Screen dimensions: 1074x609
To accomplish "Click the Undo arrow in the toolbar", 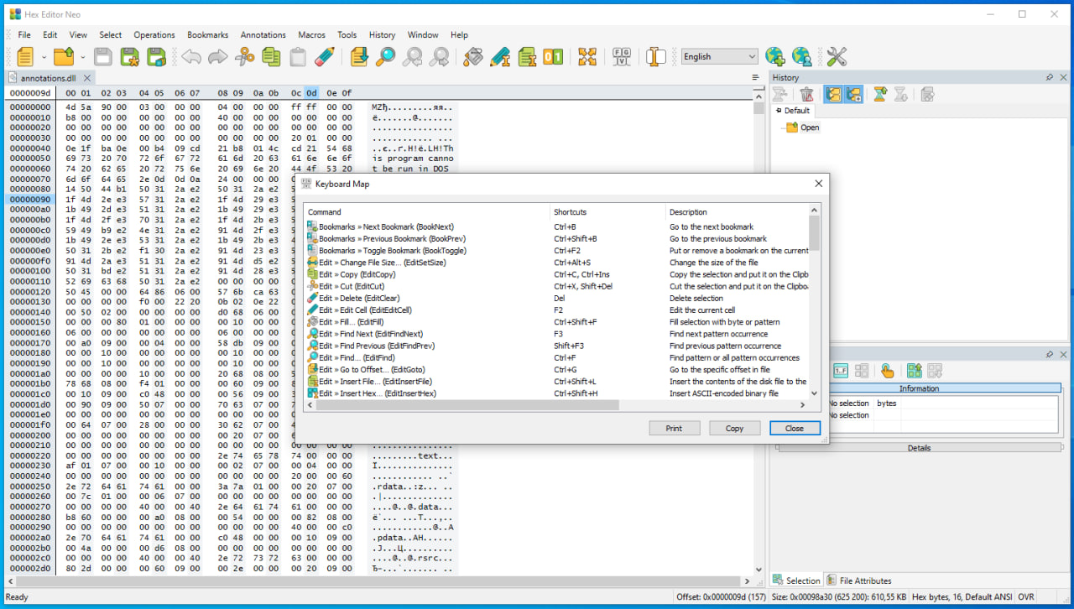I will coord(191,57).
